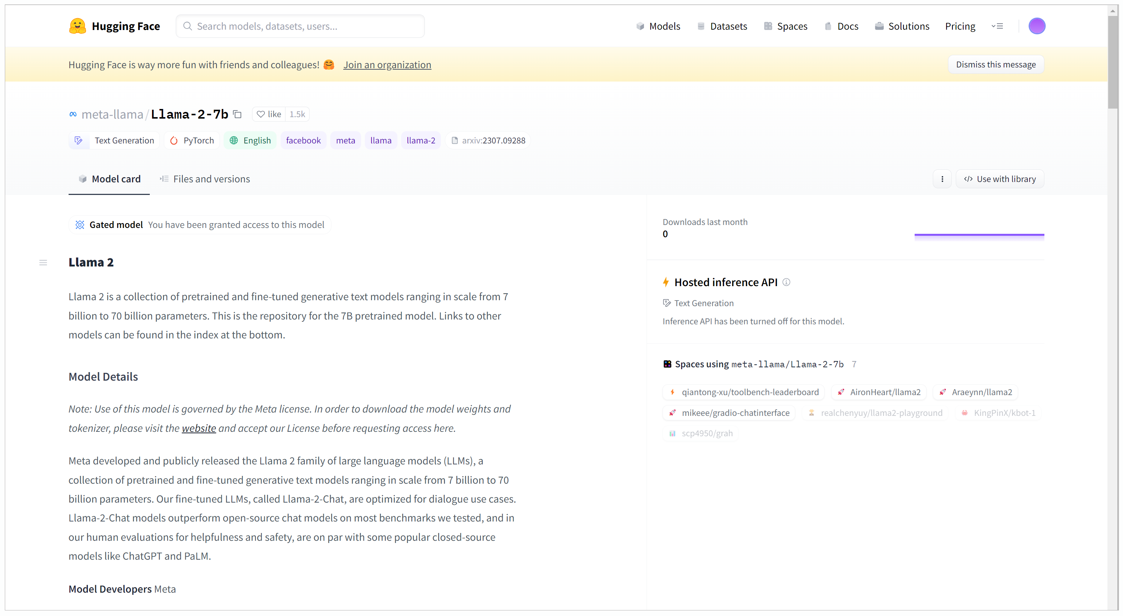This screenshot has height=616, width=1123.
Task: Click the downloads last month graph line
Action: click(x=979, y=235)
